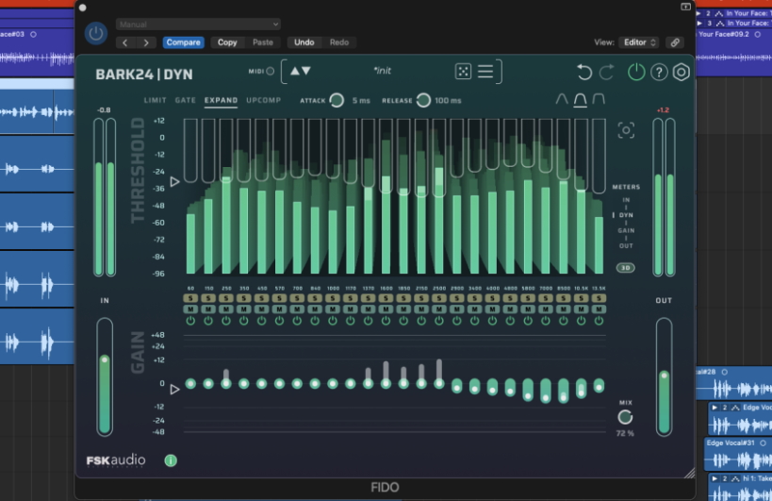772x501 pixels.
Task: Open the Manual preset dropdown
Action: click(198, 25)
